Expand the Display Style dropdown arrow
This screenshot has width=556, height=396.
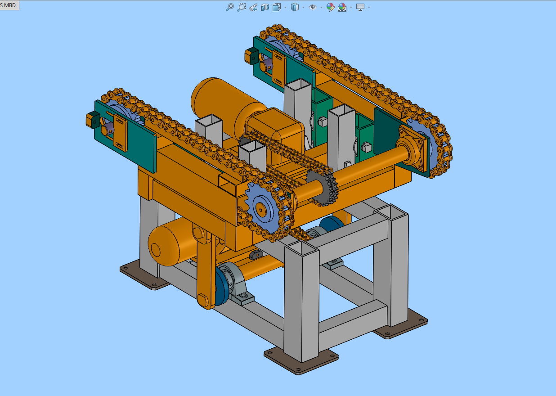tap(304, 7)
